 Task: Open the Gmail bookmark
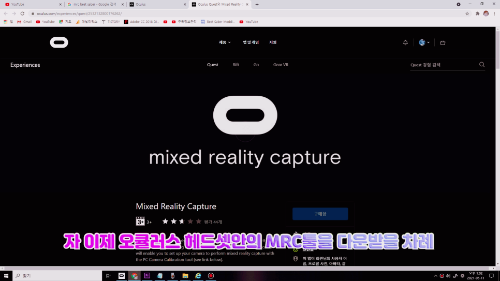coord(24,22)
